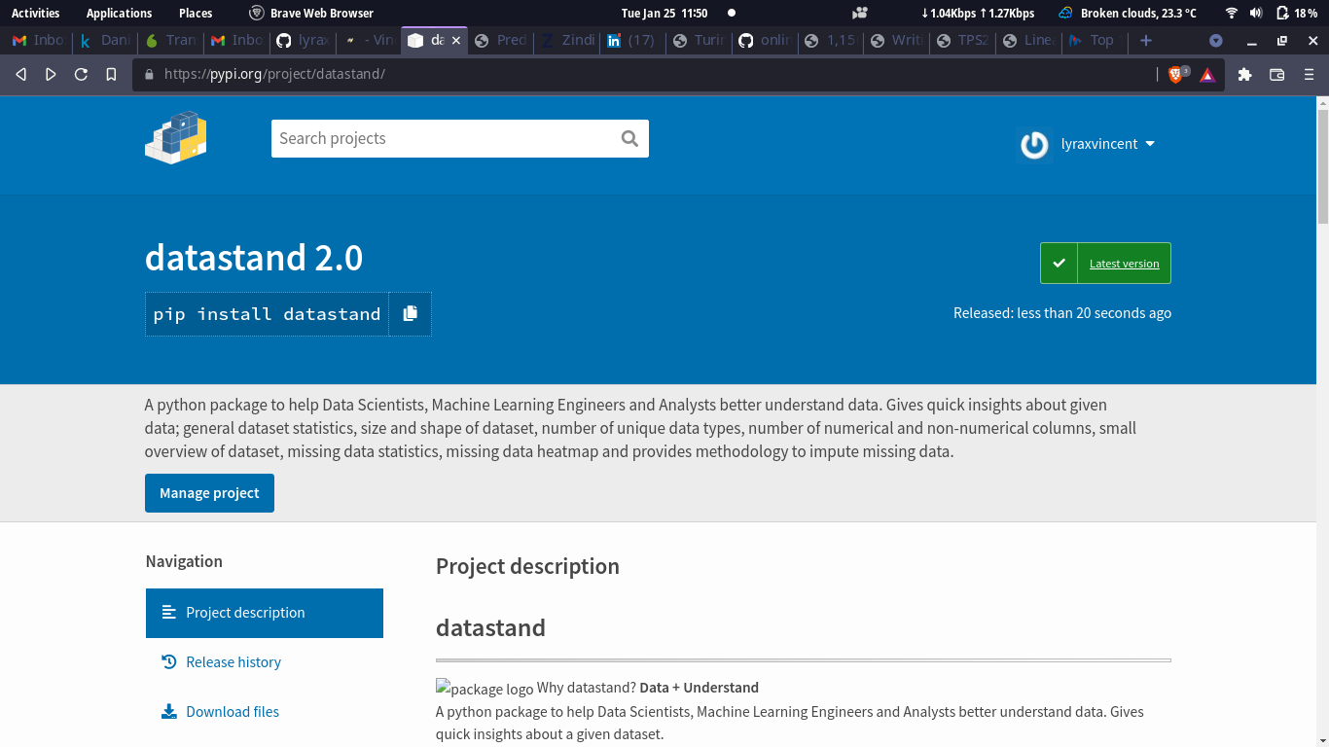Open the Places menu

[196, 13]
